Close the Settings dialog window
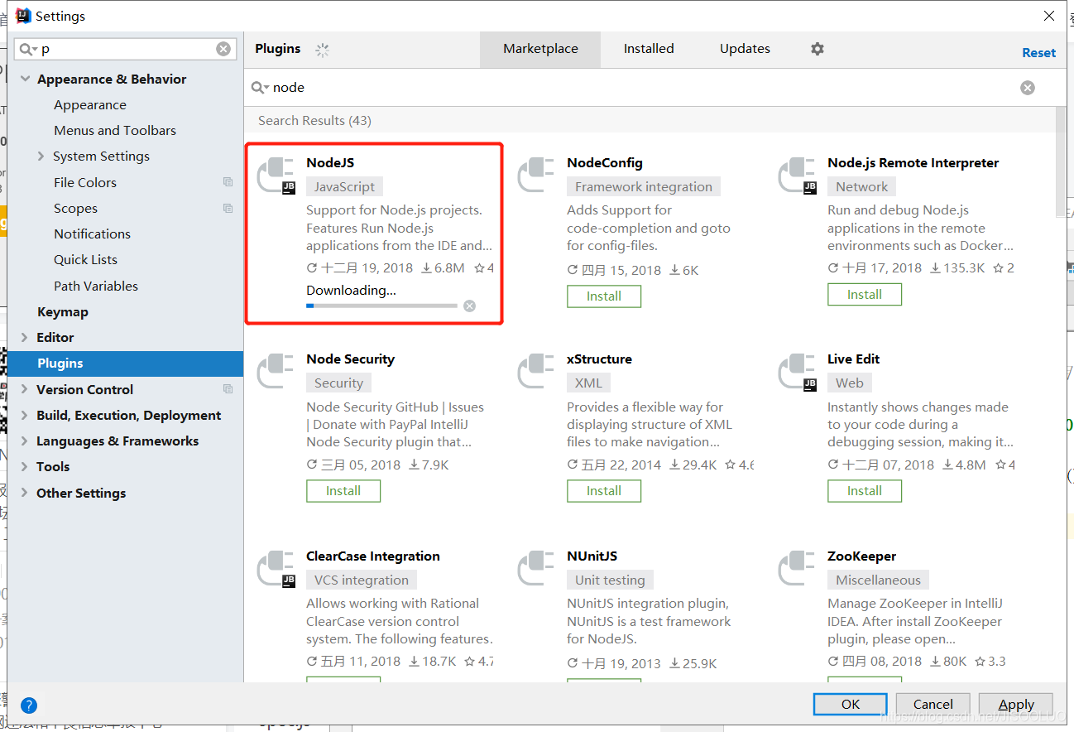 1049,16
